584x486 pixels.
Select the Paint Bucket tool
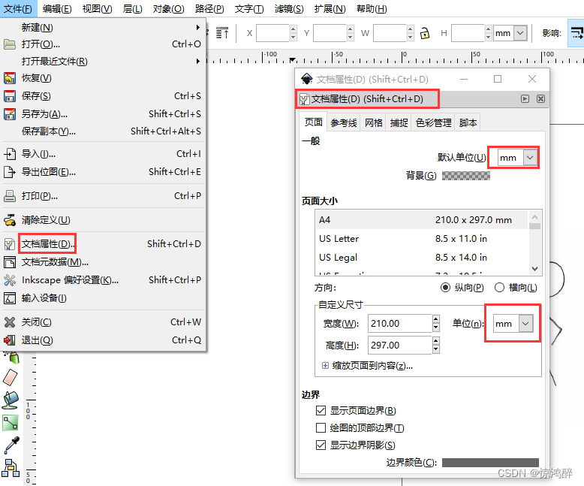click(x=10, y=400)
